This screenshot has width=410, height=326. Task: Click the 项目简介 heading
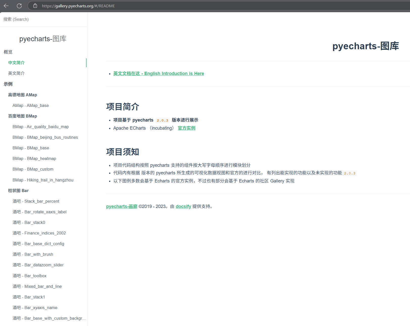(123, 107)
